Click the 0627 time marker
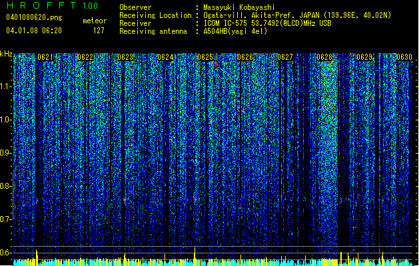The height and width of the screenshot is (266, 419). tap(285, 57)
